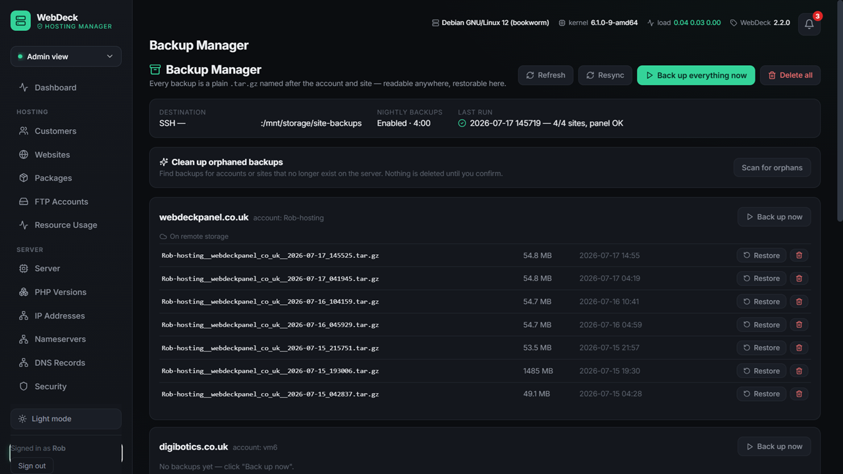Delete the 2026-07-17_145525 backup via trash icon
Screen dimensions: 843x474
point(799,255)
